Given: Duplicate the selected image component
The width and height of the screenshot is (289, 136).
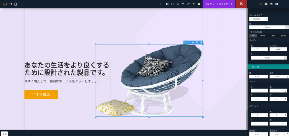Looking at the screenshot, I should pyautogui.click(x=197, y=43).
